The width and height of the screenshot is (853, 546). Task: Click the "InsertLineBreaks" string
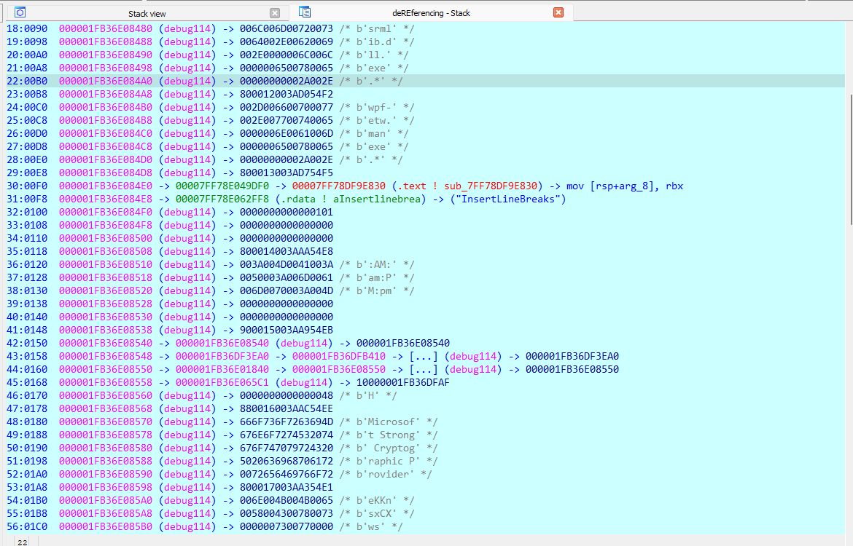pyautogui.click(x=509, y=199)
